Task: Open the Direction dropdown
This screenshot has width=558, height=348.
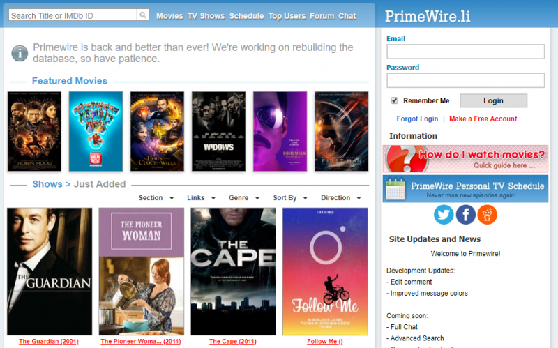Action: 341,198
